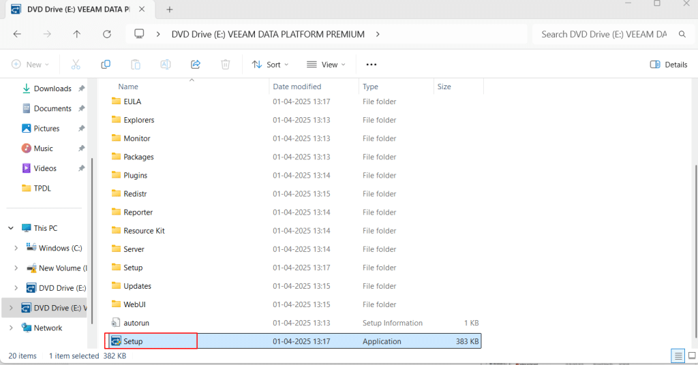Click the Search DVD Drive input field
698x365 pixels.
[x=604, y=34]
